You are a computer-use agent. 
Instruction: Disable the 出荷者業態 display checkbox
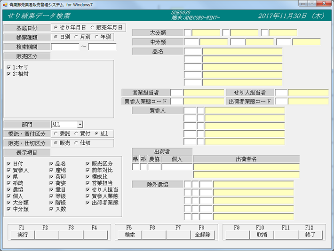tap(87, 203)
